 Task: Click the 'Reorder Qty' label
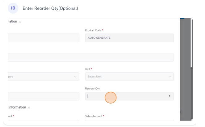click(92, 89)
